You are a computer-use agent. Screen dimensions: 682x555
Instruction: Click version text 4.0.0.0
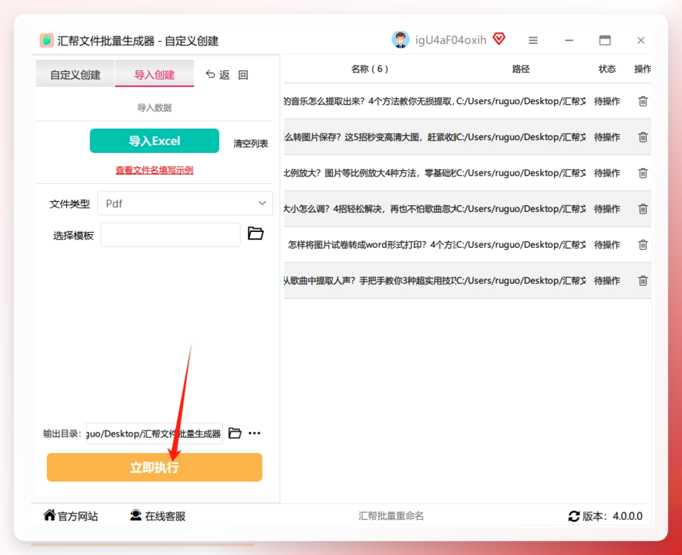tap(627, 516)
